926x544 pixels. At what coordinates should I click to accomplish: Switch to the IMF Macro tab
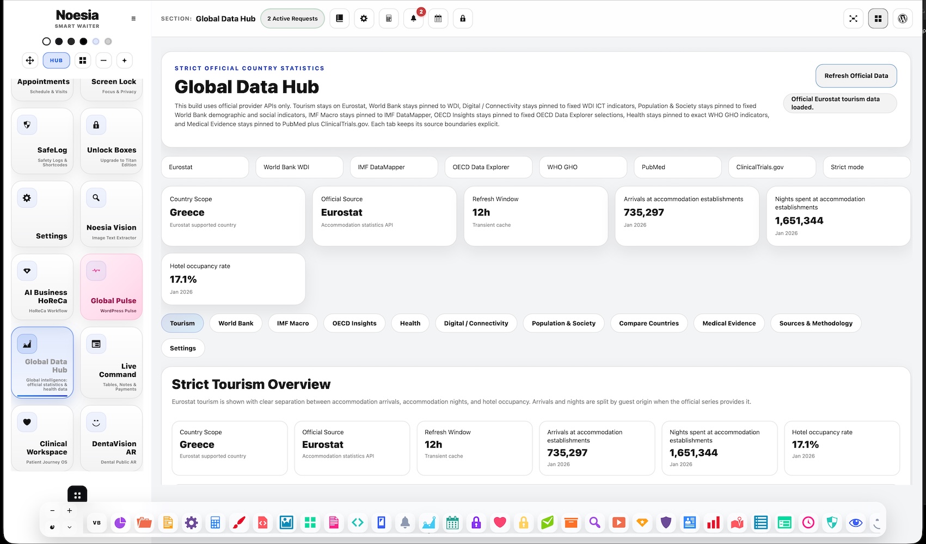coord(293,323)
